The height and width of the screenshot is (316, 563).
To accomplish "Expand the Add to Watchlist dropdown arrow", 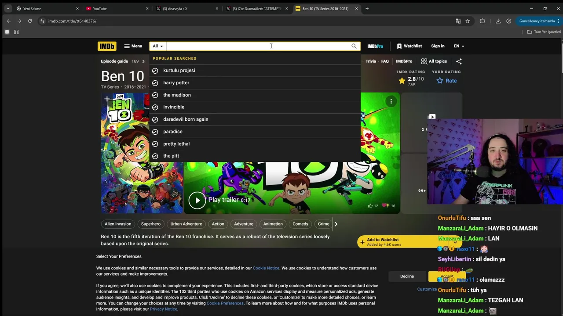I will [x=455, y=242].
